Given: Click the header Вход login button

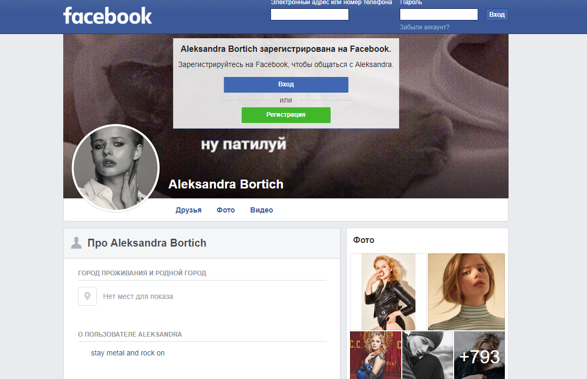Looking at the screenshot, I should [x=497, y=15].
